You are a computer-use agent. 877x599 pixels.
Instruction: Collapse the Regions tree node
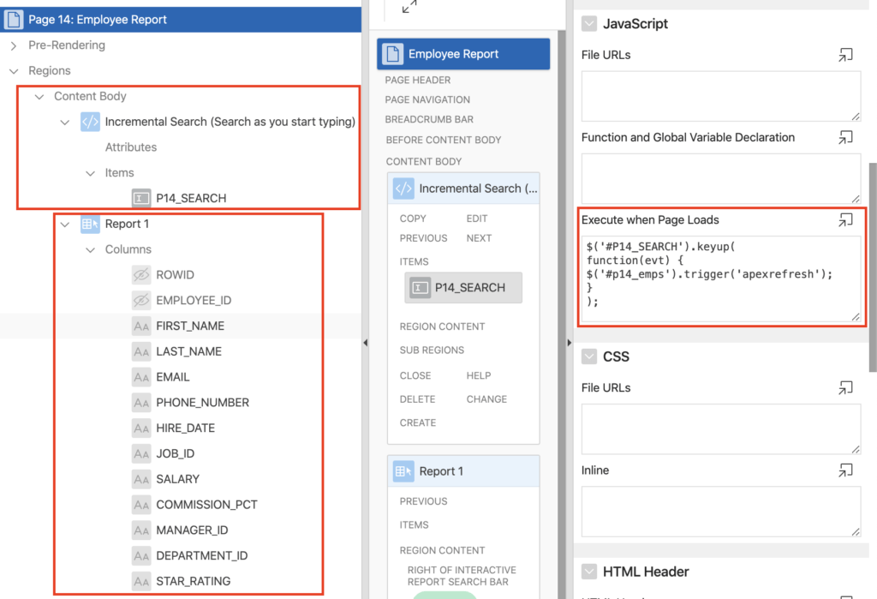tap(14, 71)
